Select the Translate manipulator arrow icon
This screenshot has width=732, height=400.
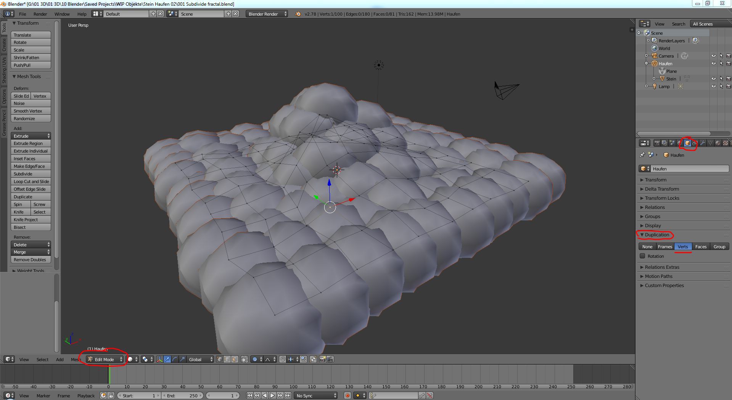click(x=167, y=359)
